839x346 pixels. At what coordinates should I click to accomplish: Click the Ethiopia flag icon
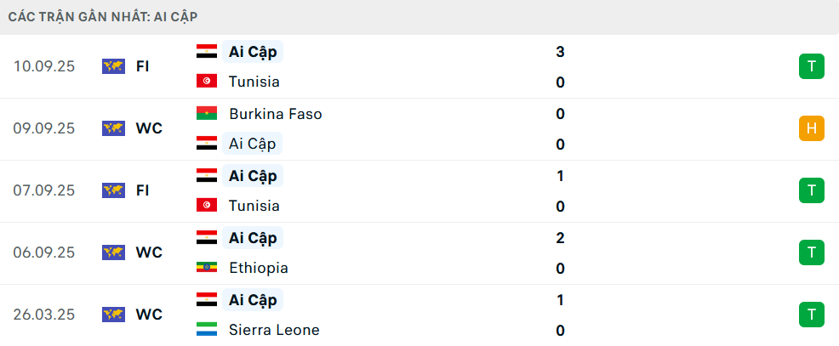pyautogui.click(x=206, y=268)
